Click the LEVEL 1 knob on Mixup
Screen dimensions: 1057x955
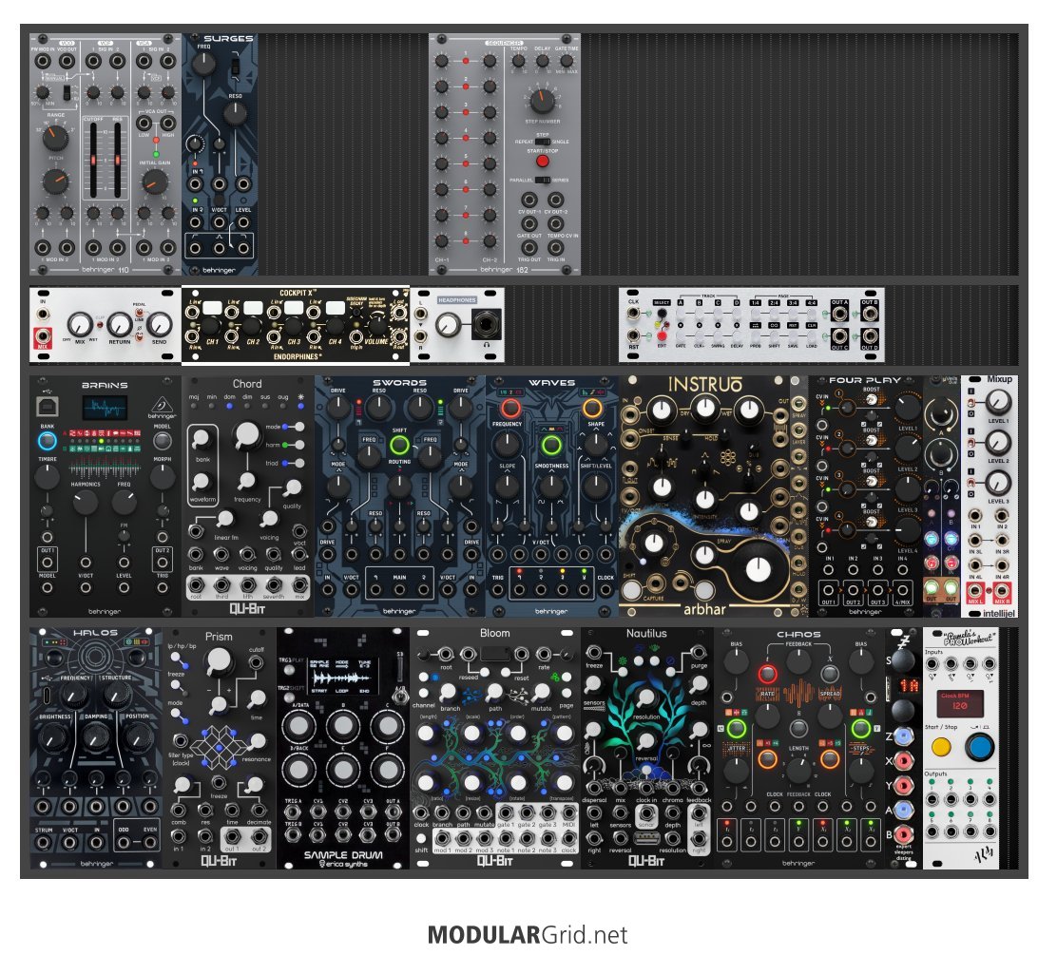point(998,403)
